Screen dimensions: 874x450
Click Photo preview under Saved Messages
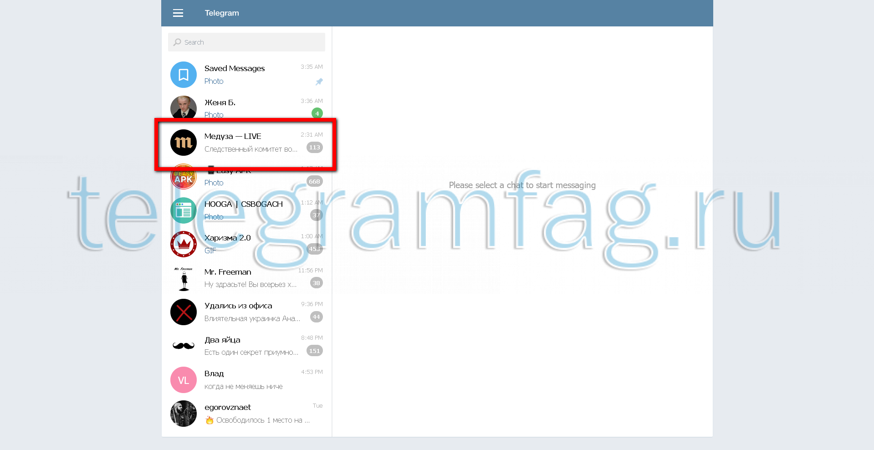[214, 81]
